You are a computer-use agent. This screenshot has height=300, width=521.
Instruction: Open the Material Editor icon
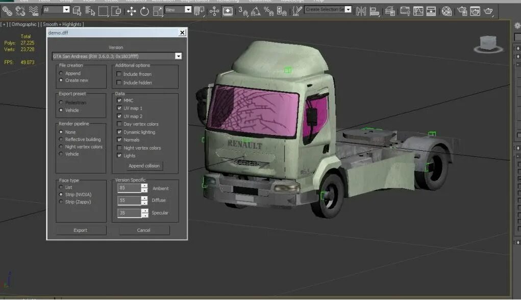(446, 11)
